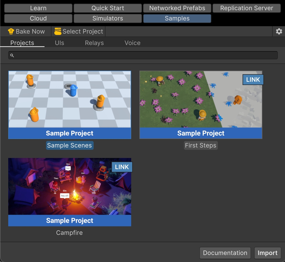Select the UIs samples tab
285x262 pixels.
(59, 43)
